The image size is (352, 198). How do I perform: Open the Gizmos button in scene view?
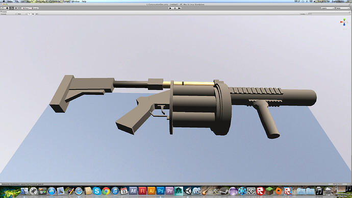click(x=303, y=14)
